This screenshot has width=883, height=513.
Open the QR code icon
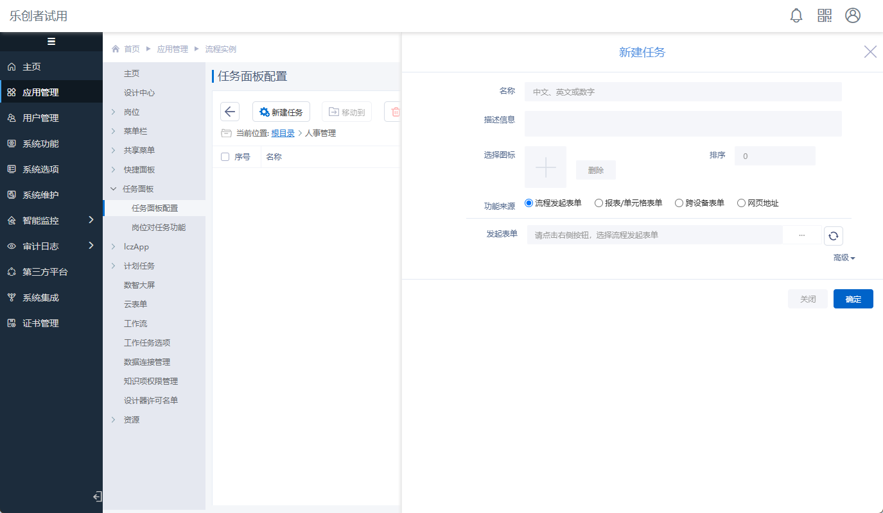[825, 16]
